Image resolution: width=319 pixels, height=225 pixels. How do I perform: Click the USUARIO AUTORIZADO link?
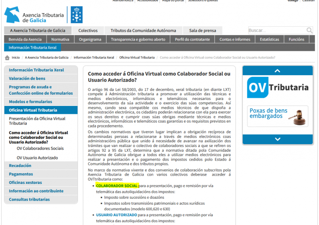[x=116, y=215]
